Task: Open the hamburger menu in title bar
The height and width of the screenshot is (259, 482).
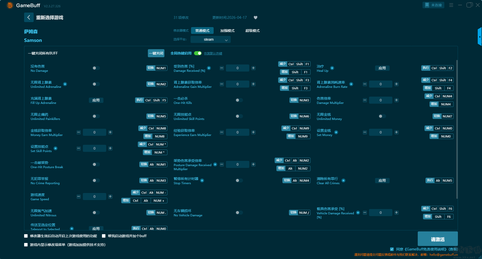Action: point(451,5)
